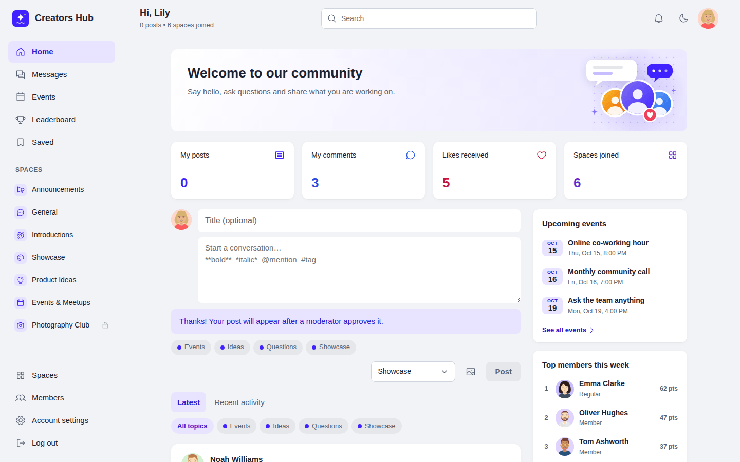Select the Events tag in composer
Viewport: 740px width, 462px height.
point(191,348)
